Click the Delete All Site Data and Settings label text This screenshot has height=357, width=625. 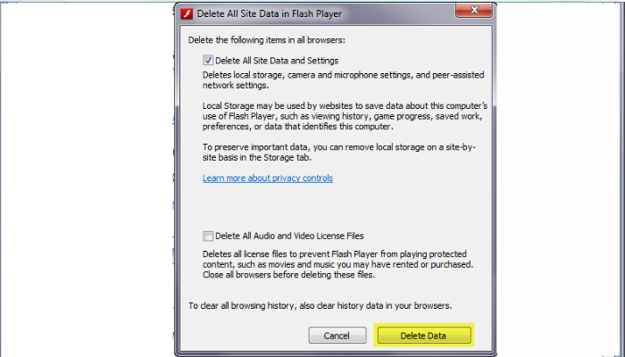click(277, 61)
